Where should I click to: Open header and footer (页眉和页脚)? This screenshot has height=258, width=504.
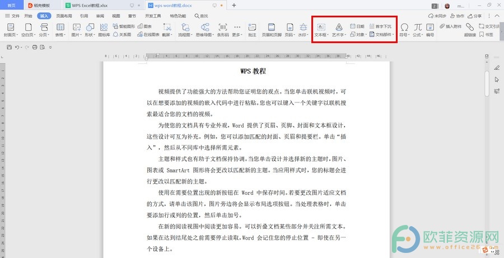(272, 30)
